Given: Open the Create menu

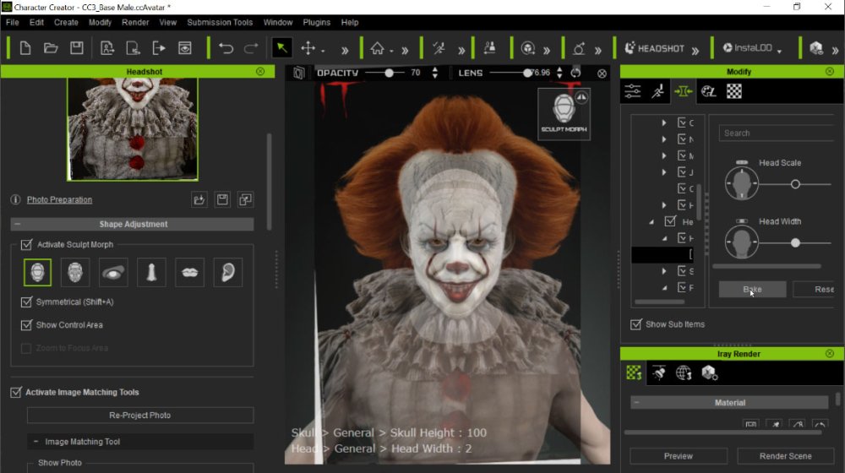Looking at the screenshot, I should (66, 22).
